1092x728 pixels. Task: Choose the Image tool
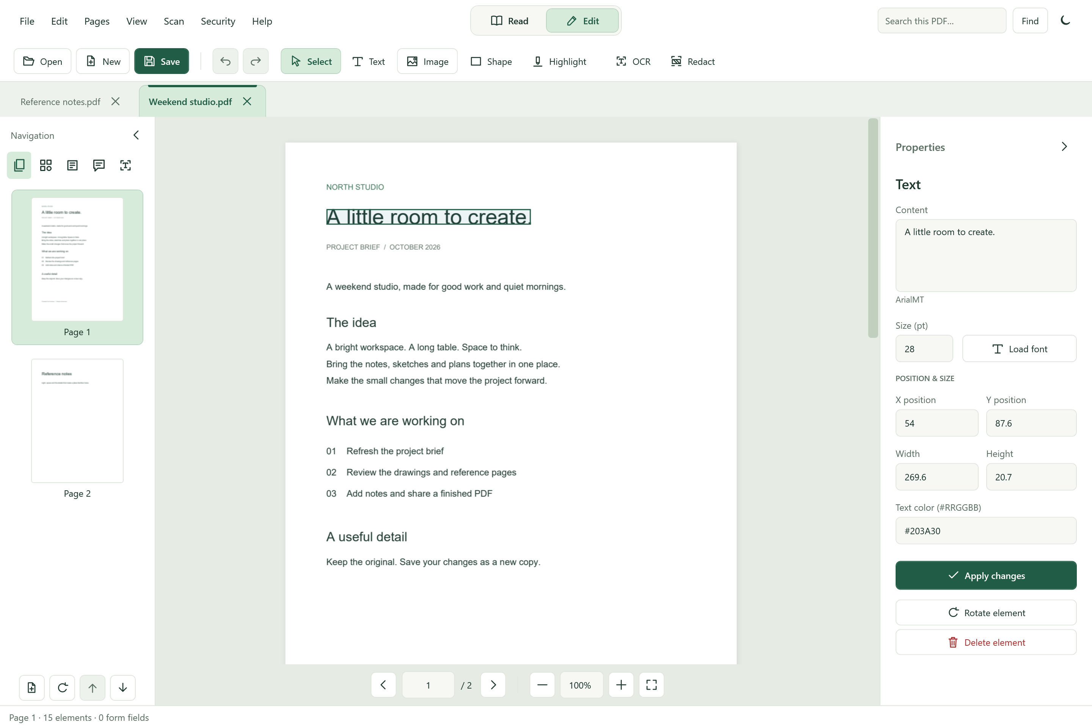click(427, 61)
